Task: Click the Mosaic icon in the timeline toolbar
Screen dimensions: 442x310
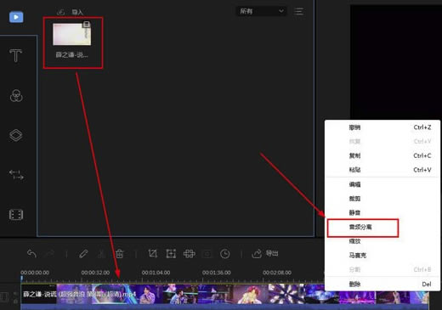Action: (x=189, y=254)
